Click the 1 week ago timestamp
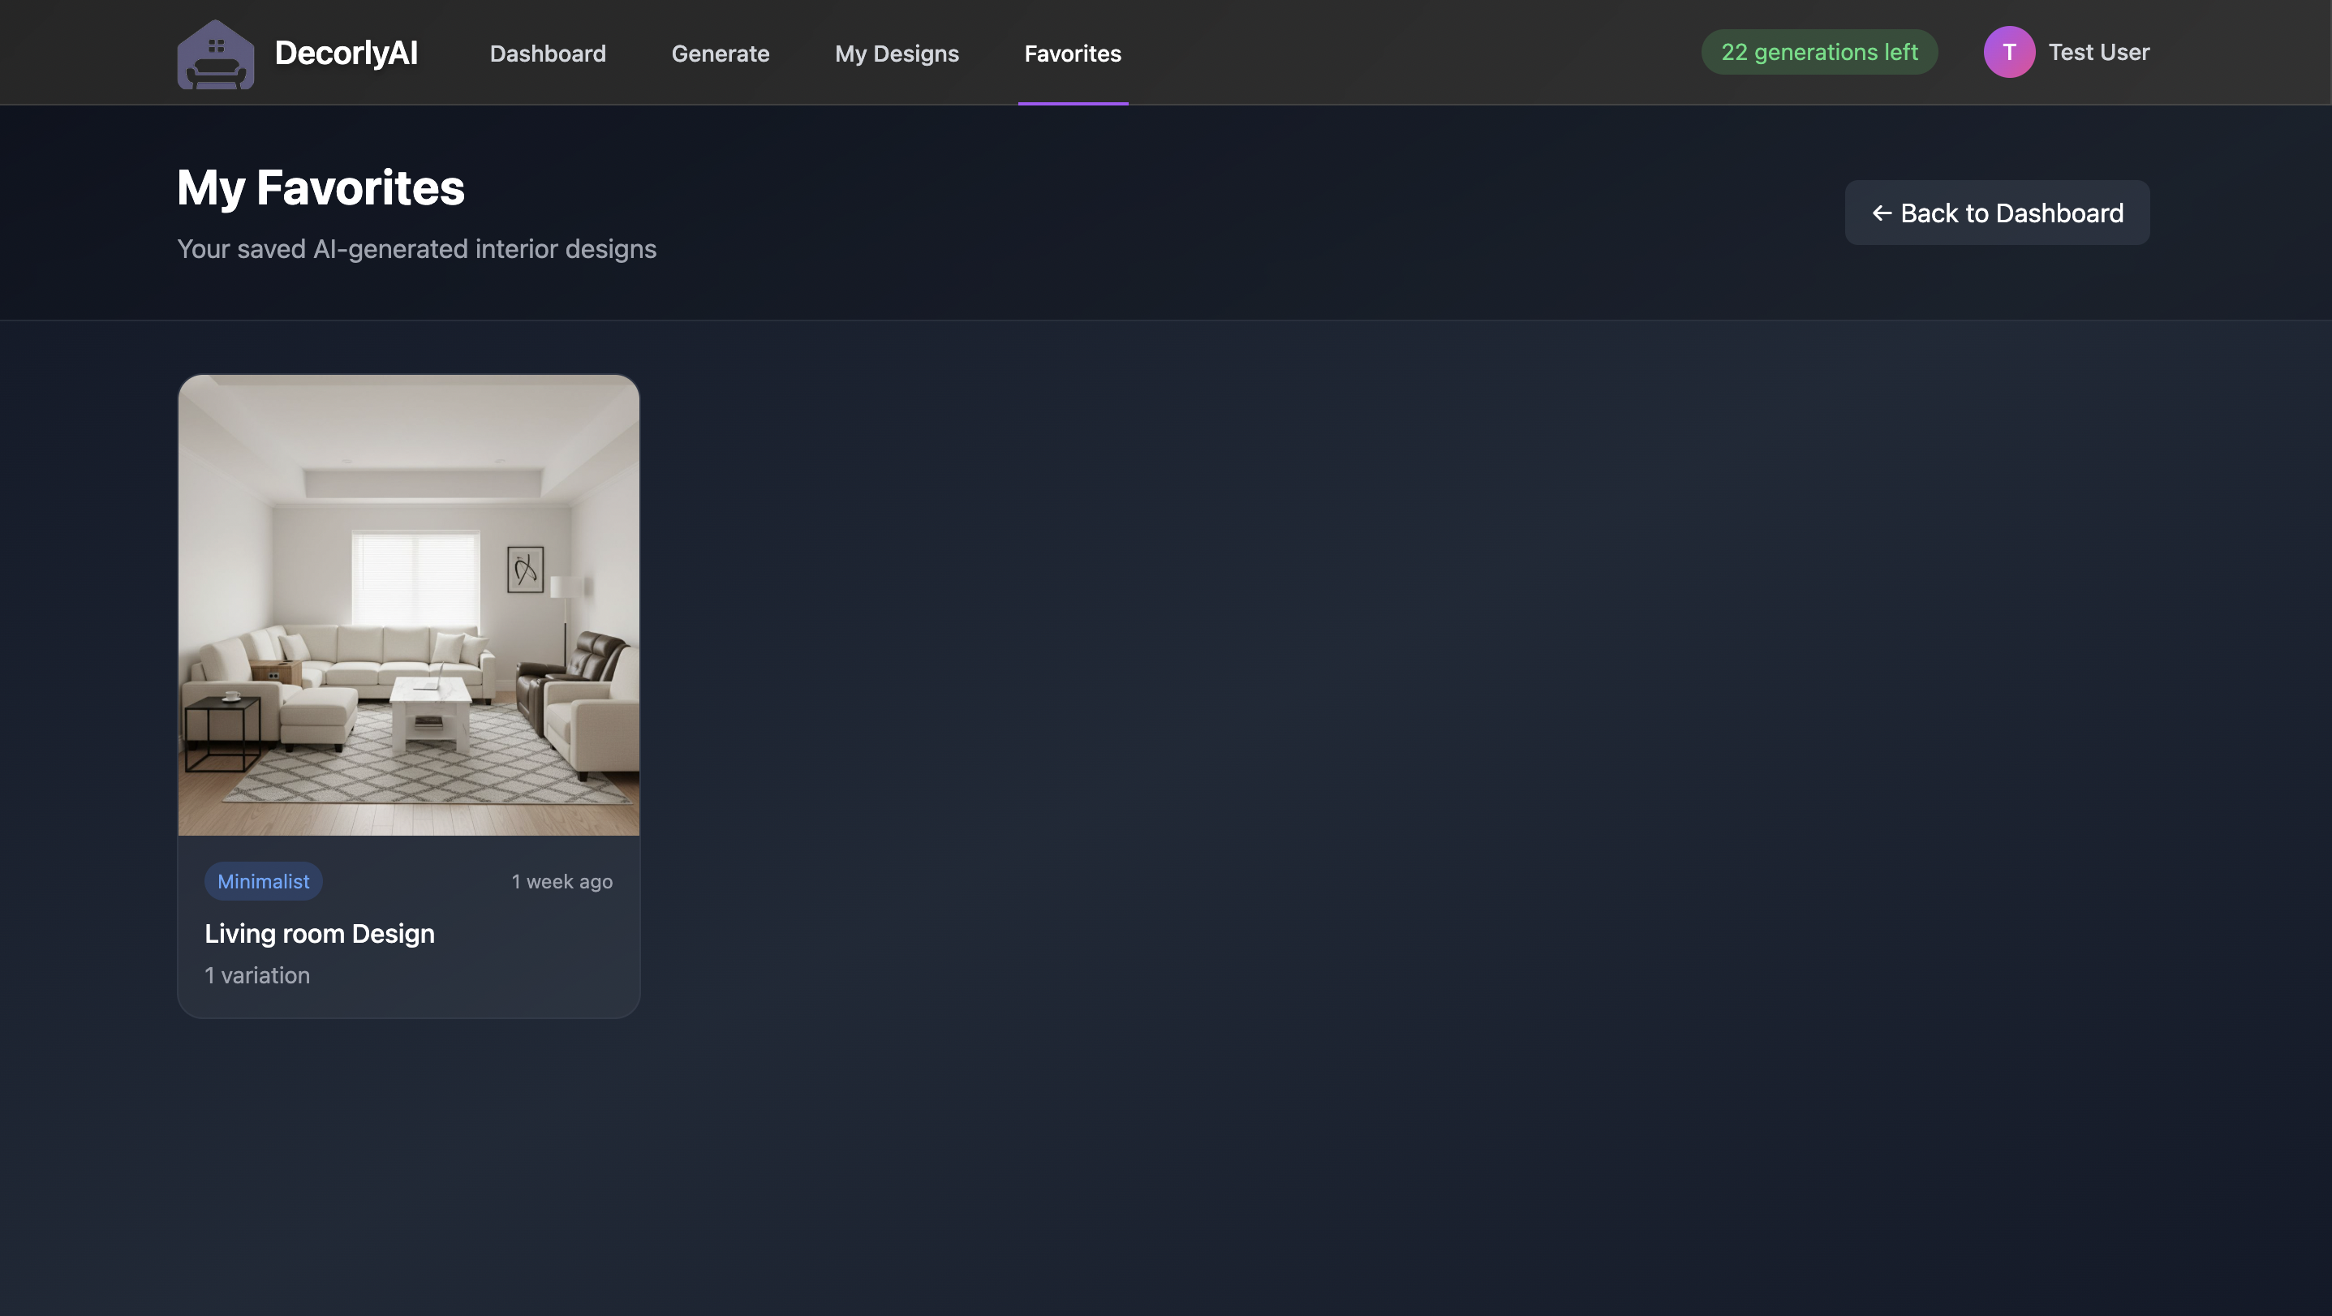 [561, 880]
